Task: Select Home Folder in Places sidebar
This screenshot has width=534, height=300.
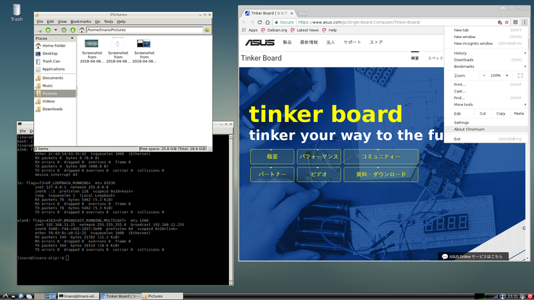Action: tap(55, 45)
